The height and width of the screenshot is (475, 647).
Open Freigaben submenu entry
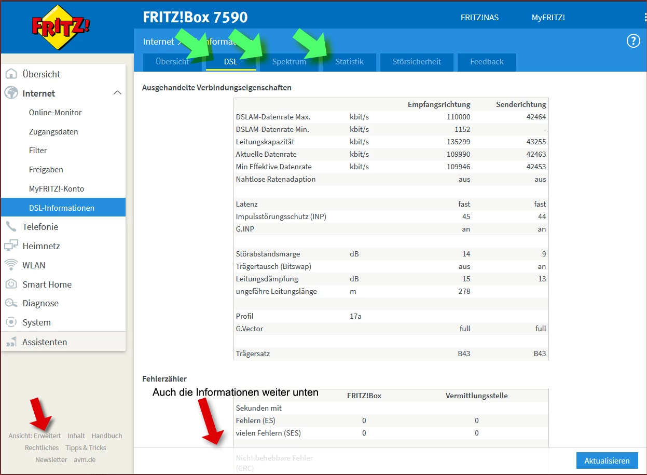[x=46, y=169]
